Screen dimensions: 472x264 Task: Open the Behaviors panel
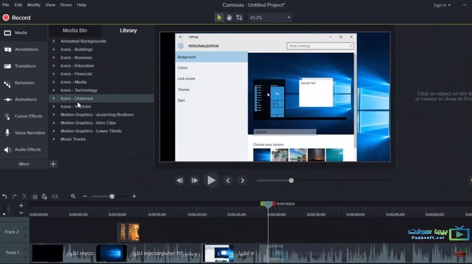[24, 83]
